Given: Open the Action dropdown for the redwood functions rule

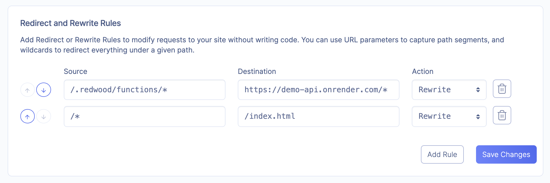Looking at the screenshot, I should [449, 90].
